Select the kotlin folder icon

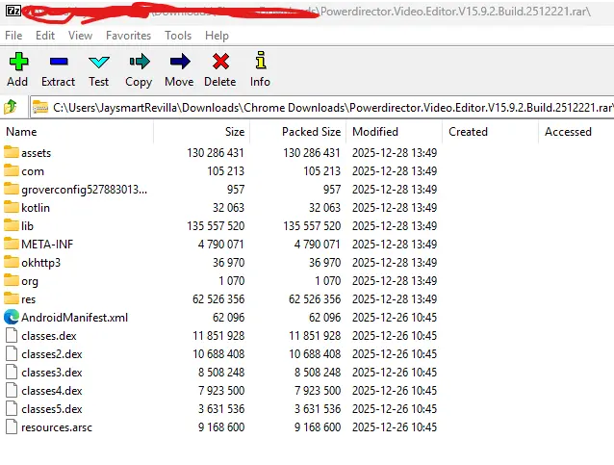coord(12,207)
